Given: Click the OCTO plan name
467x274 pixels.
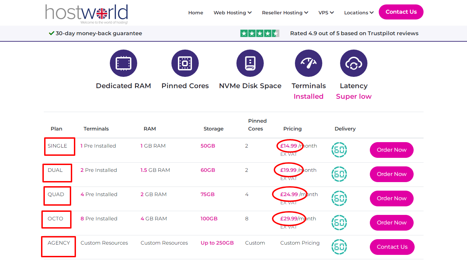Looking at the screenshot, I should click(x=55, y=219).
